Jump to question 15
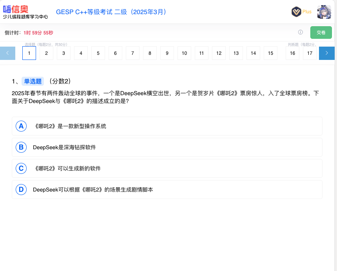337x271 pixels. pyautogui.click(x=271, y=53)
